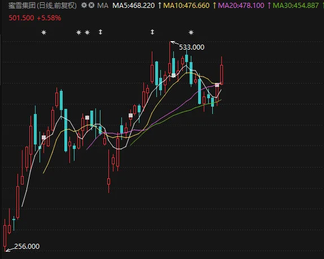This screenshot has width=324, height=259.
Task: Open MA indicator settings gear icon
Action: (x=84, y=5)
